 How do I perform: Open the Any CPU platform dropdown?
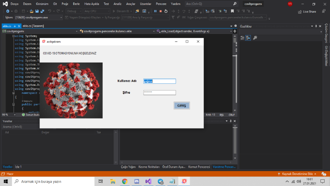click(x=97, y=11)
